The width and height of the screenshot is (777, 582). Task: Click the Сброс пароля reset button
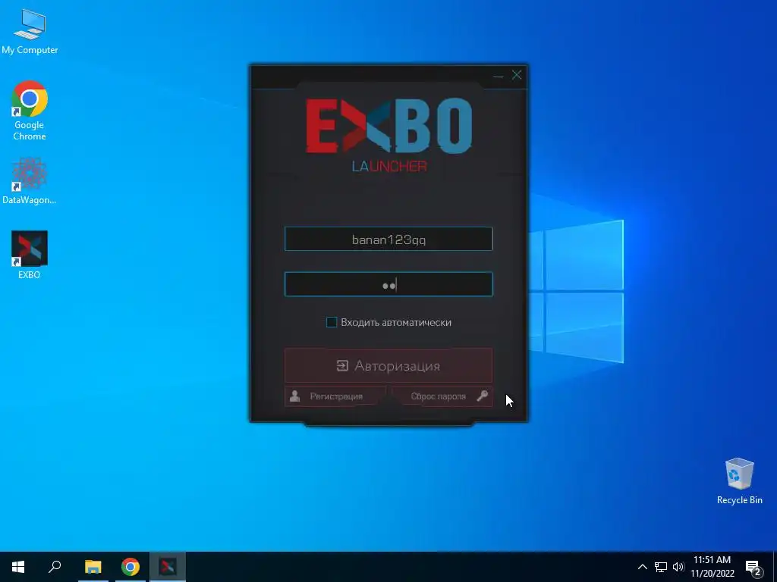coord(442,396)
